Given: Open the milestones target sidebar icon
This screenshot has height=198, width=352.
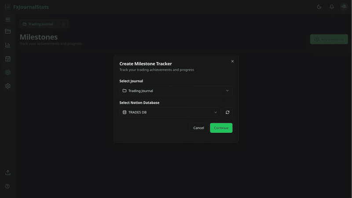Looking at the screenshot, I should 8,72.
